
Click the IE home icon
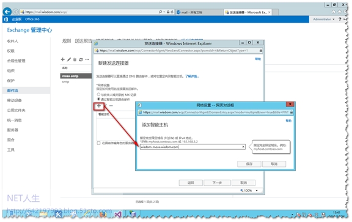334,12
